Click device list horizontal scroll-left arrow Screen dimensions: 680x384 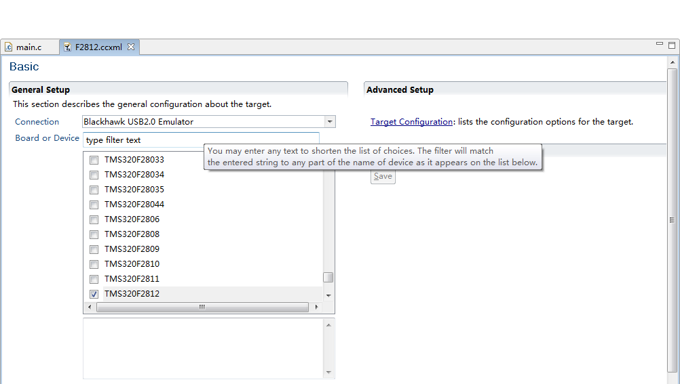(x=89, y=307)
